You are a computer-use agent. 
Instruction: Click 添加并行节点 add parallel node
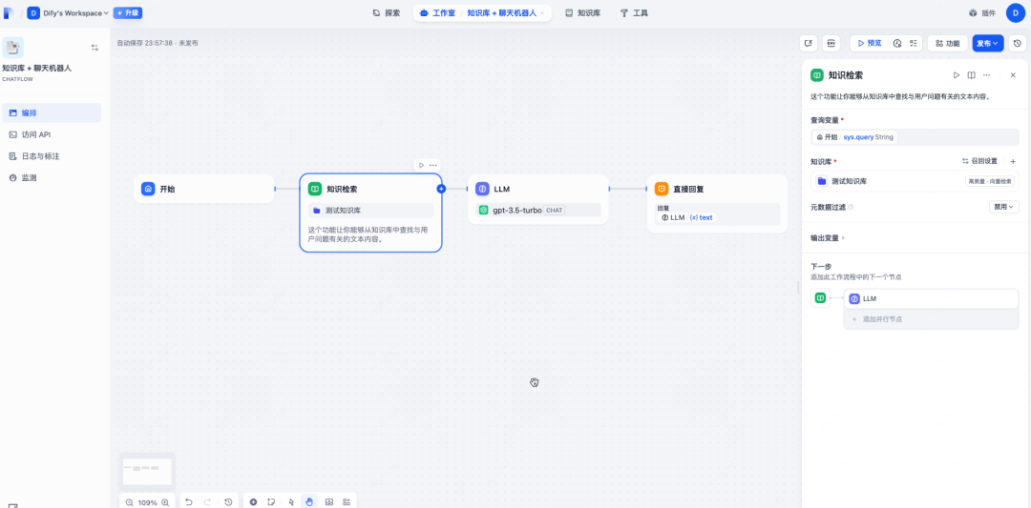931,319
